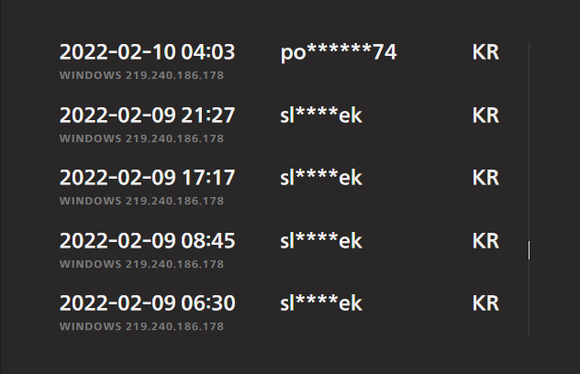Image resolution: width=580 pixels, height=374 pixels.
Task: Click the WINDOWS IP line under 21:27 entry
Action: click(141, 138)
